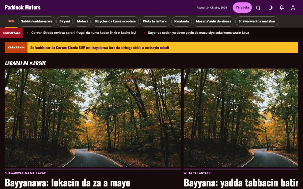303x189 pixels.
Task: Open Wuta ta lantarki category
Action: coord(155,21)
